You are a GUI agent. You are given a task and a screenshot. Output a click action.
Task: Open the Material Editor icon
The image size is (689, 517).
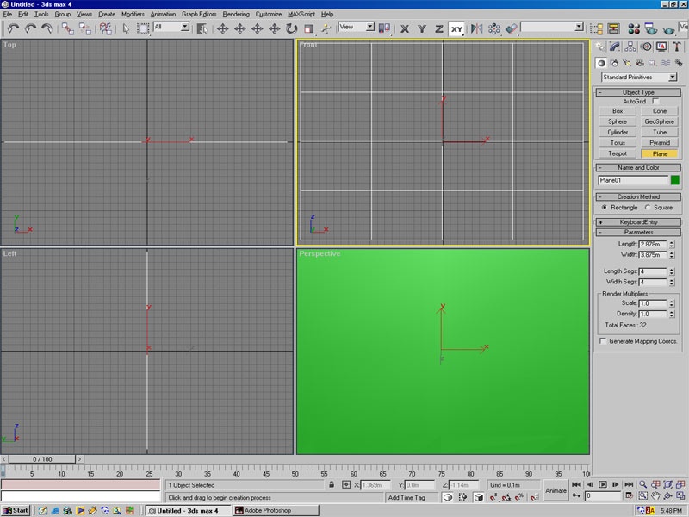click(x=633, y=28)
